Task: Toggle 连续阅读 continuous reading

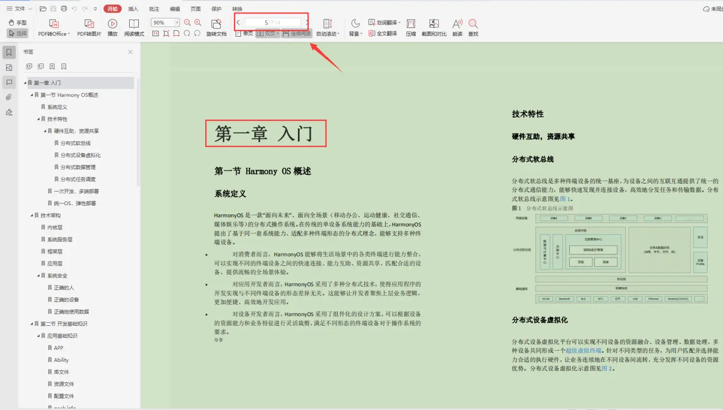Action: [x=297, y=33]
